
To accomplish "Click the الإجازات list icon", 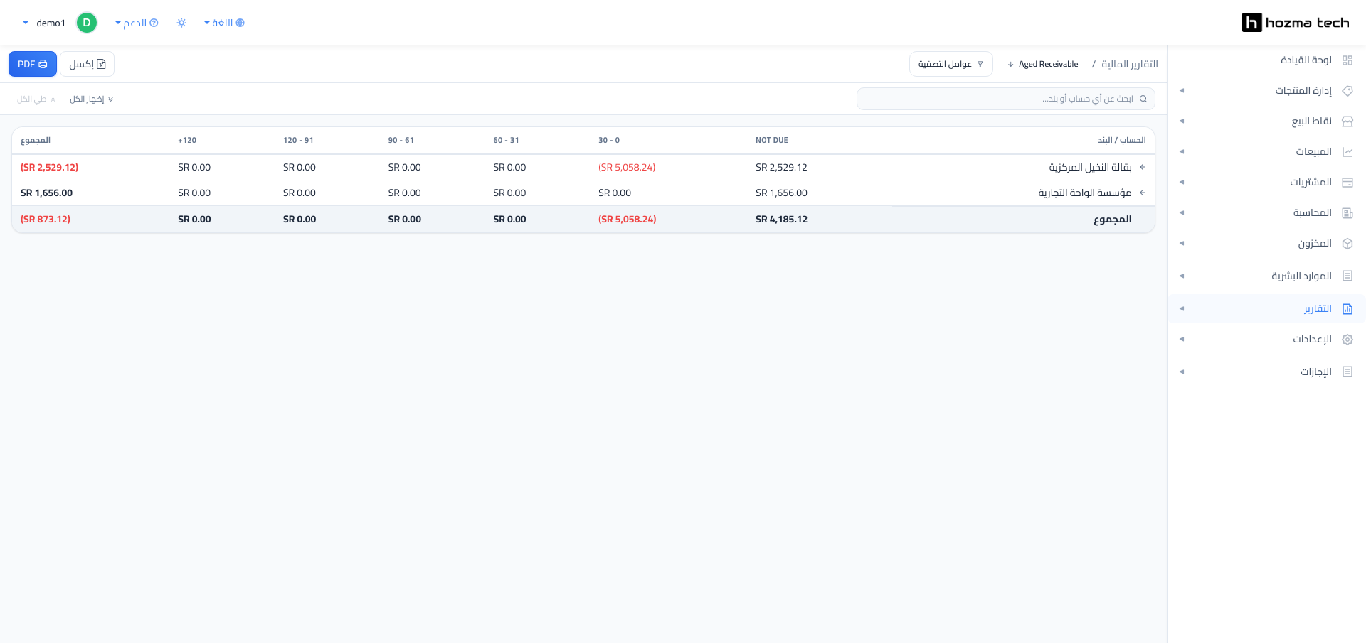I will point(1347,372).
